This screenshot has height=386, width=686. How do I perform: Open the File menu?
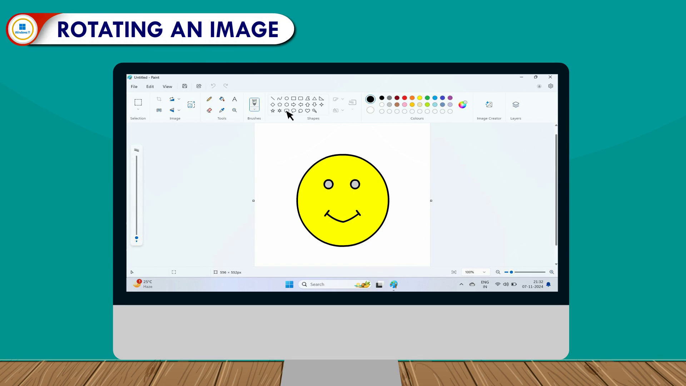(x=134, y=86)
